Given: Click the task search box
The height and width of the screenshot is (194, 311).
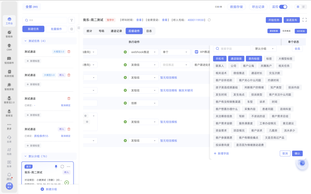Looking at the screenshot, I should click(45, 20).
